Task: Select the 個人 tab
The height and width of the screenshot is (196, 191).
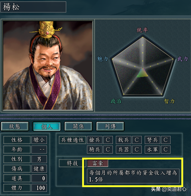Action: point(47,126)
